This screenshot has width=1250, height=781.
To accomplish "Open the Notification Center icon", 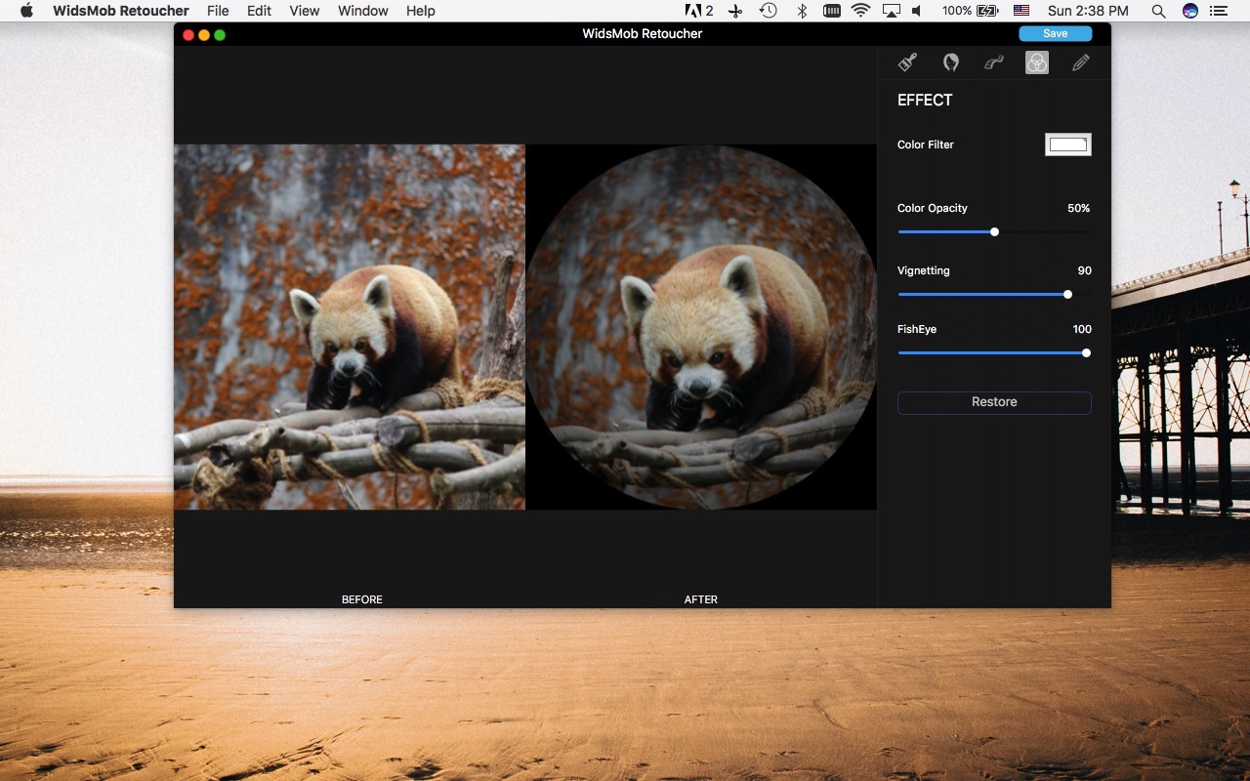I will click(x=1219, y=11).
